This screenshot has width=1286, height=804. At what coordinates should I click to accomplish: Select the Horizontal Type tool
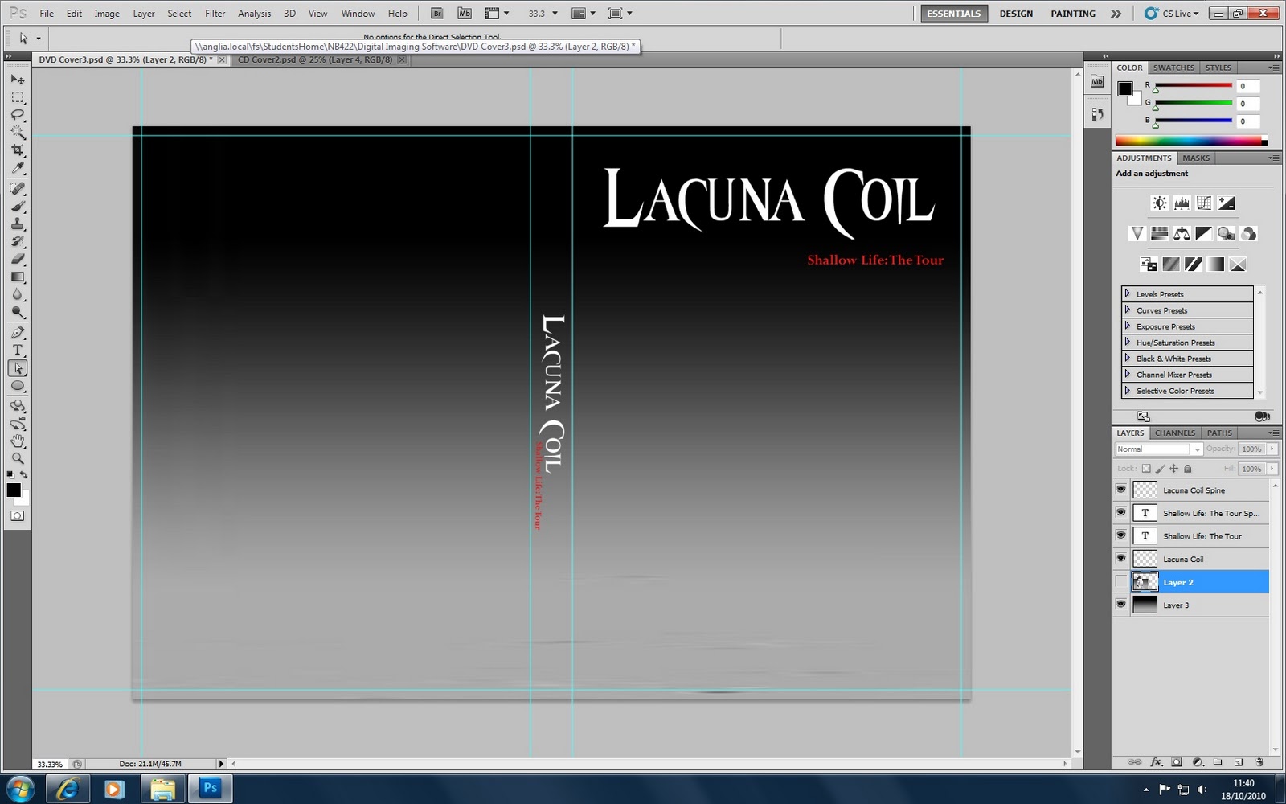(x=18, y=351)
